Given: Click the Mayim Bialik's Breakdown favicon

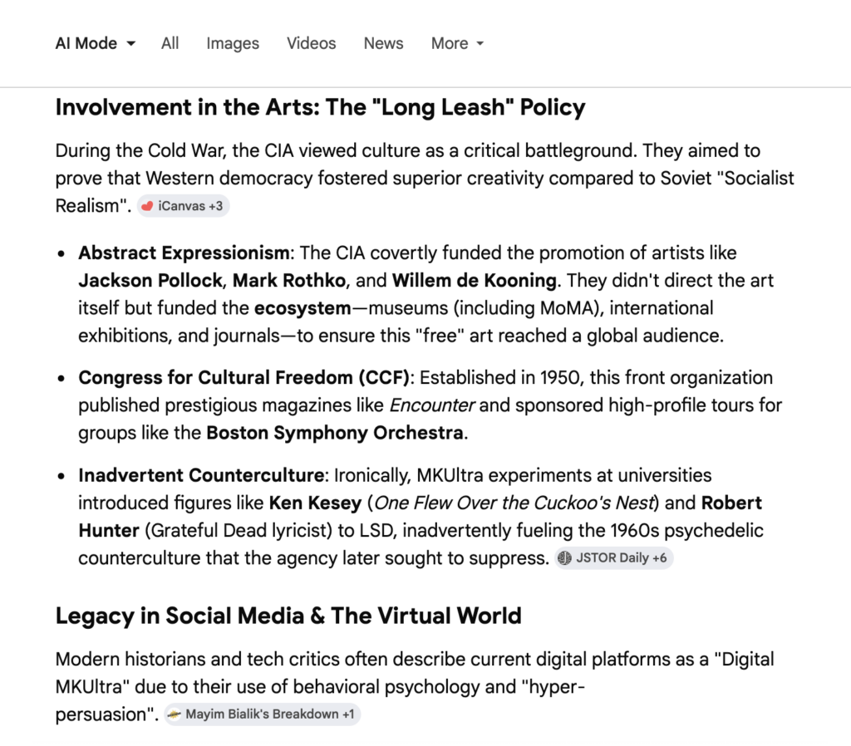Looking at the screenshot, I should coord(175,714).
